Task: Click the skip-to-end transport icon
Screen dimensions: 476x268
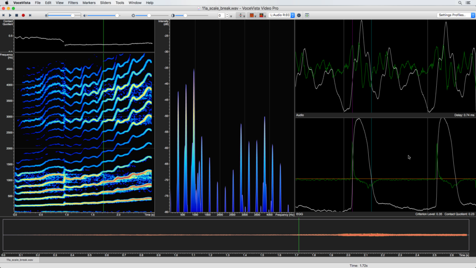Action: tap(30, 15)
